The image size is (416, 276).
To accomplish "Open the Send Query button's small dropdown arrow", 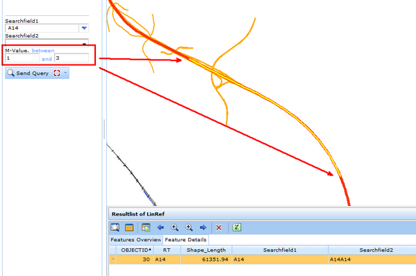I will point(65,73).
